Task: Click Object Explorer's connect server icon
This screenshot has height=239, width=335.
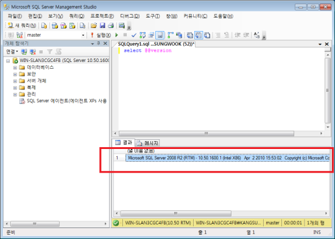Action: (x=24, y=52)
